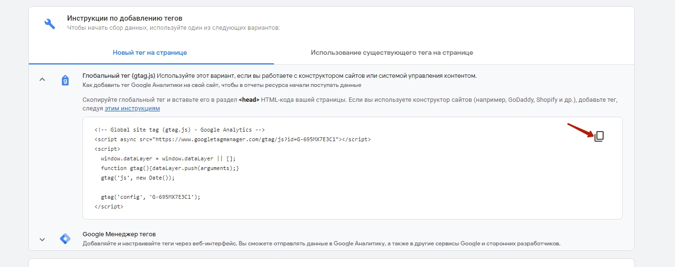Click the script async src code line
Viewport: 675px width, 267px height.
[233, 139]
